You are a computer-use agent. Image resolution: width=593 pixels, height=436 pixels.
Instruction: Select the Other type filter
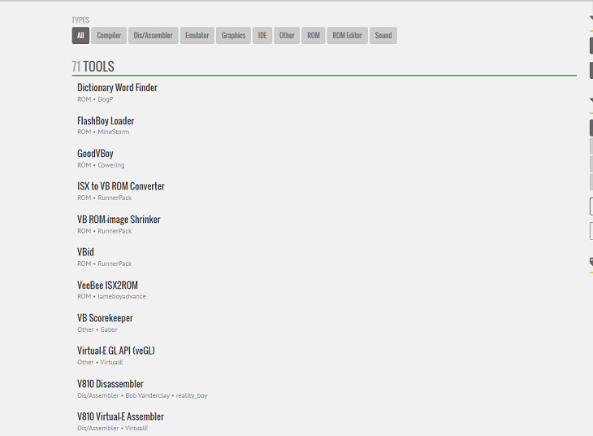287,36
